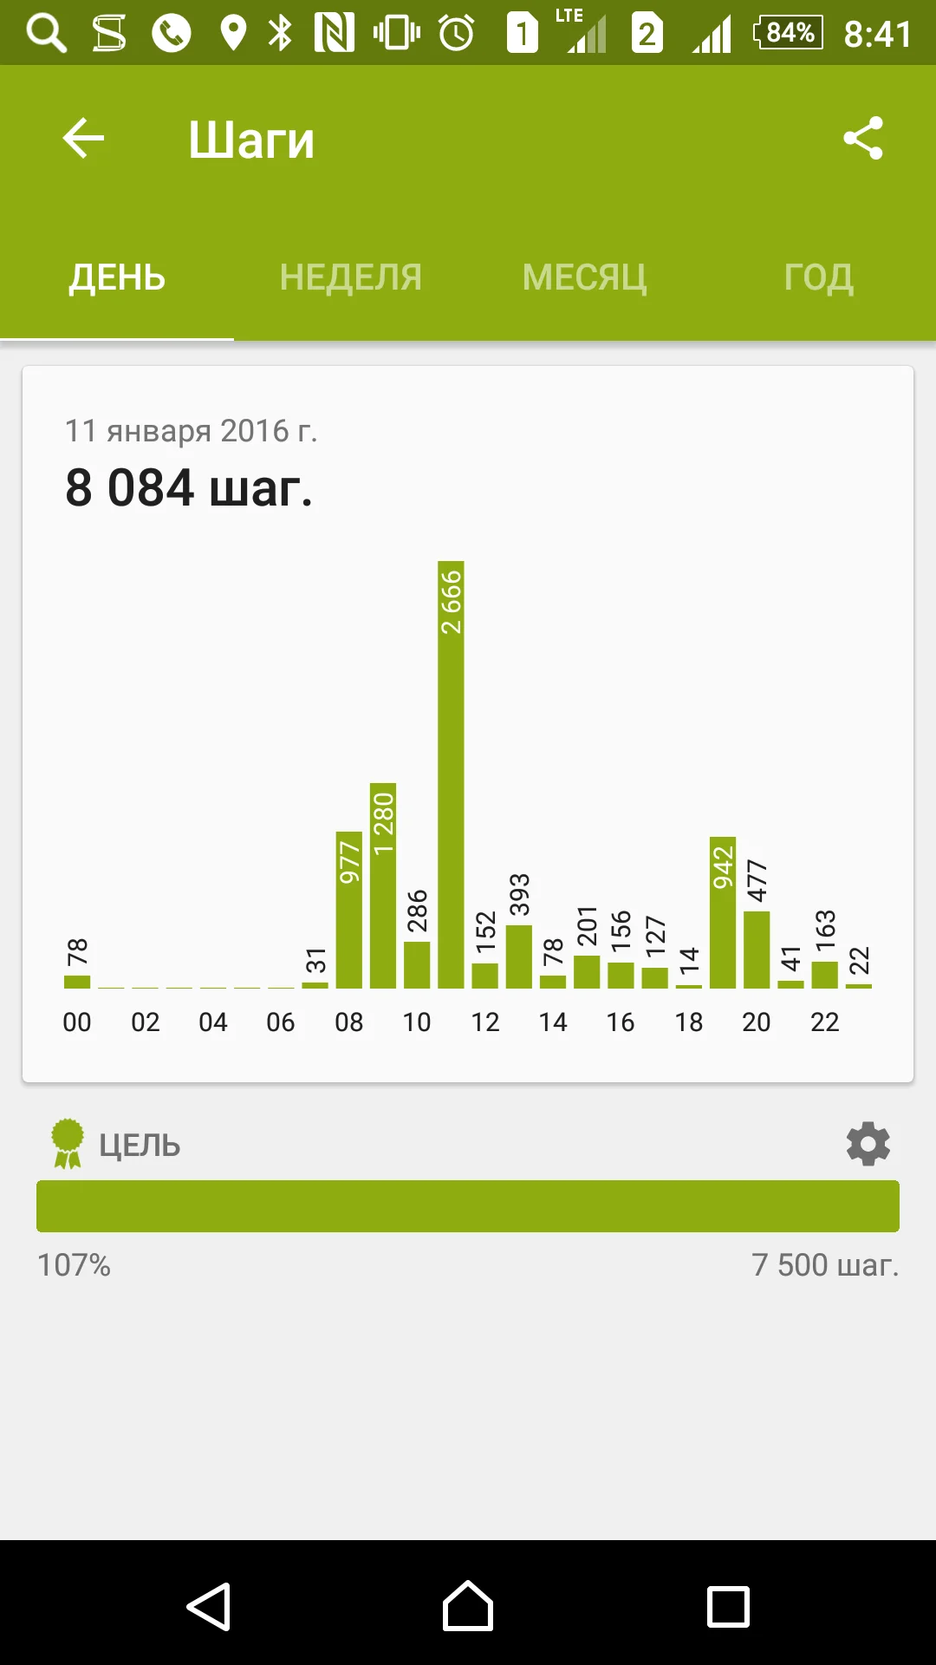
Task: Open goal settings gear icon
Action: point(868,1144)
